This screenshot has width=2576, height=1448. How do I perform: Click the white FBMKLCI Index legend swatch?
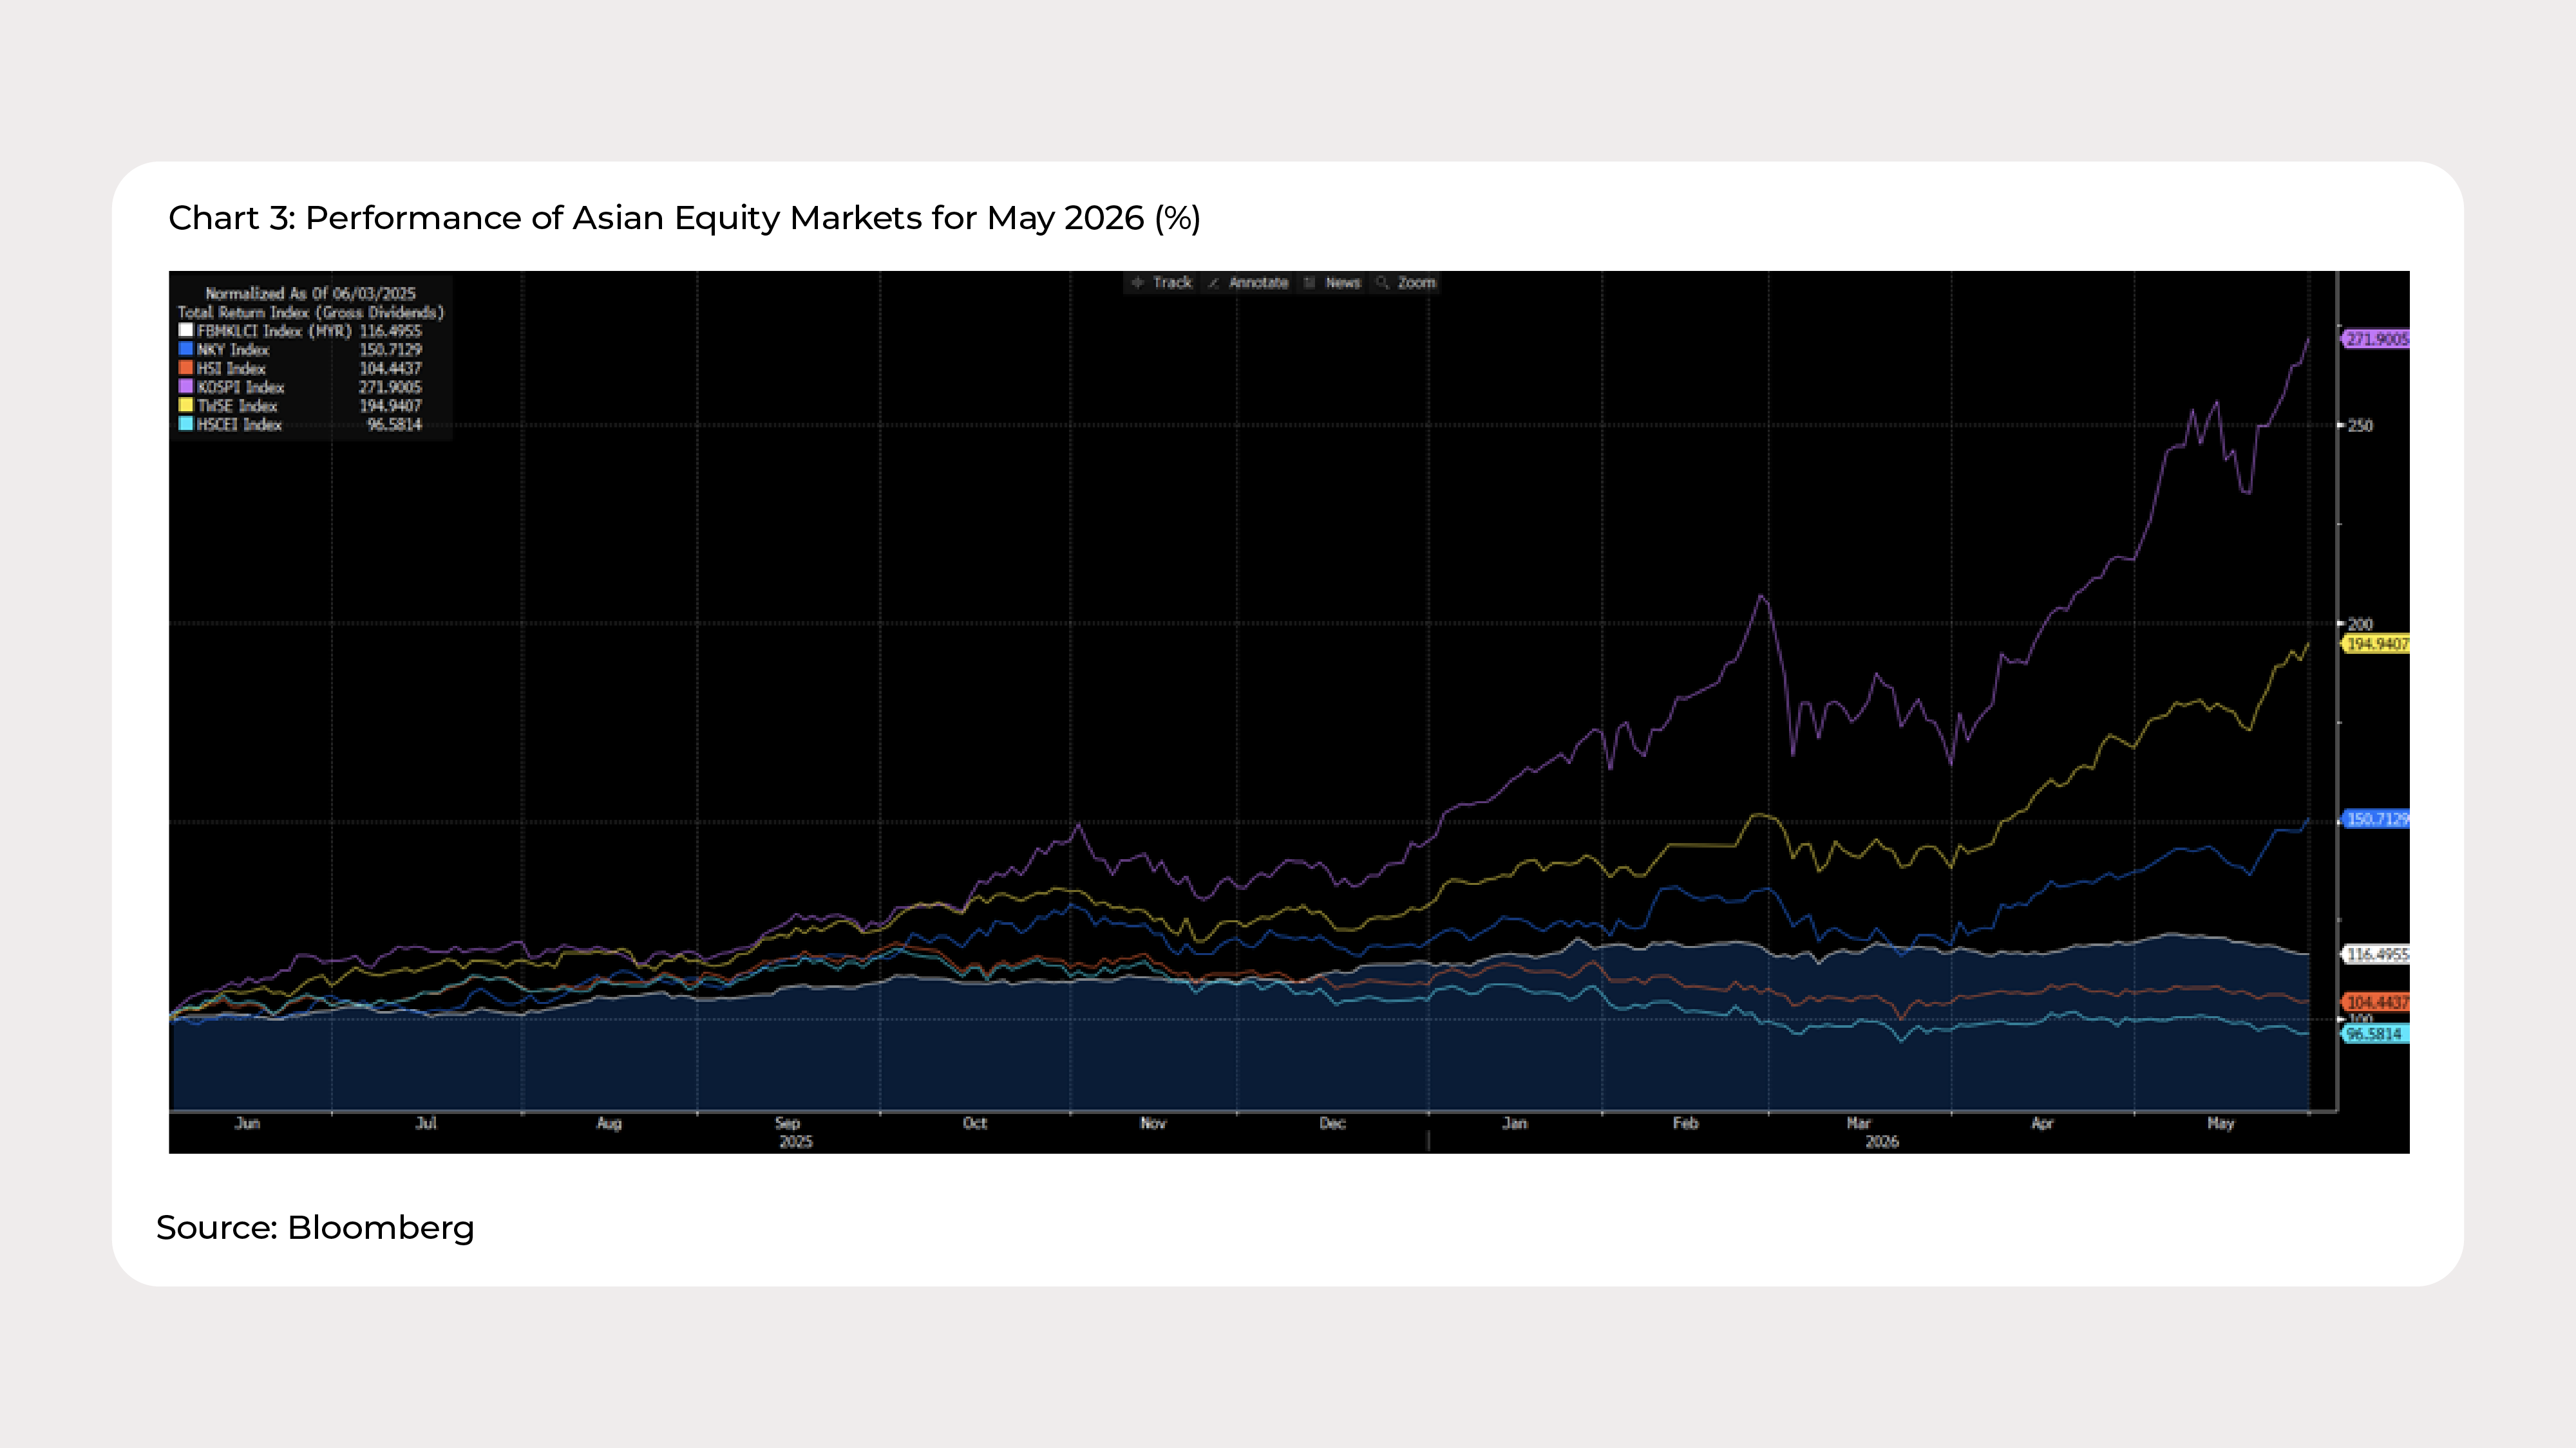[x=185, y=330]
